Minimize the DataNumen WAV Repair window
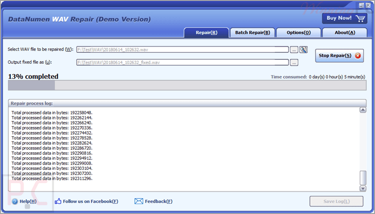 point(361,5)
